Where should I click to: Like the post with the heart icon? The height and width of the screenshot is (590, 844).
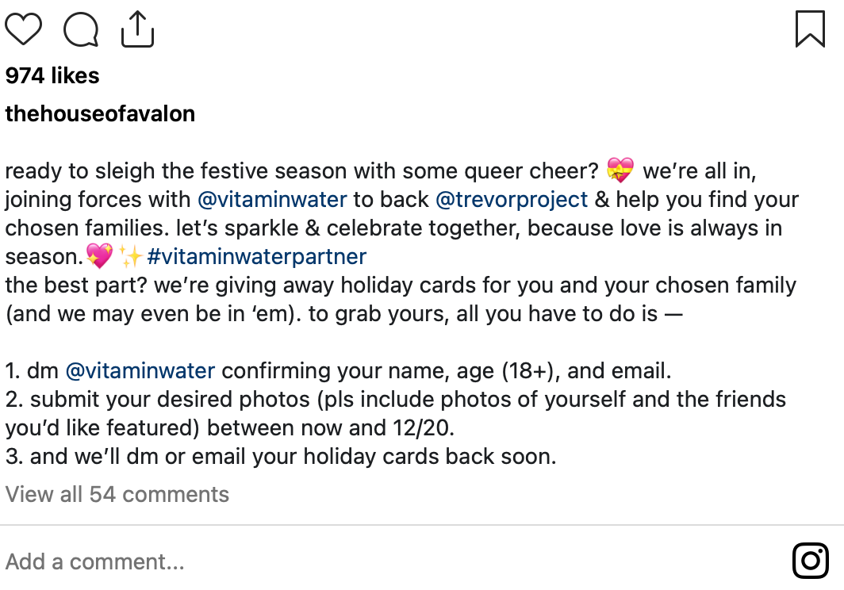point(23,29)
